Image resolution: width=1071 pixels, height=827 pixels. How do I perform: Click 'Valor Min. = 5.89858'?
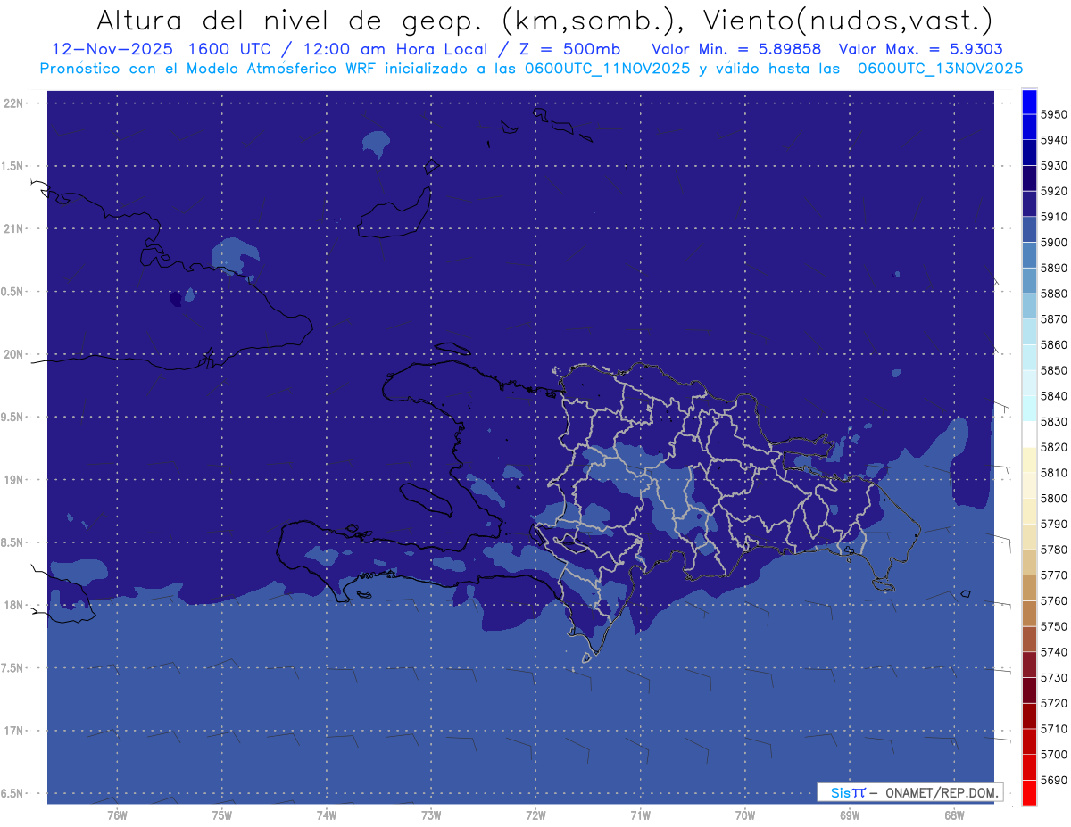pyautogui.click(x=736, y=49)
